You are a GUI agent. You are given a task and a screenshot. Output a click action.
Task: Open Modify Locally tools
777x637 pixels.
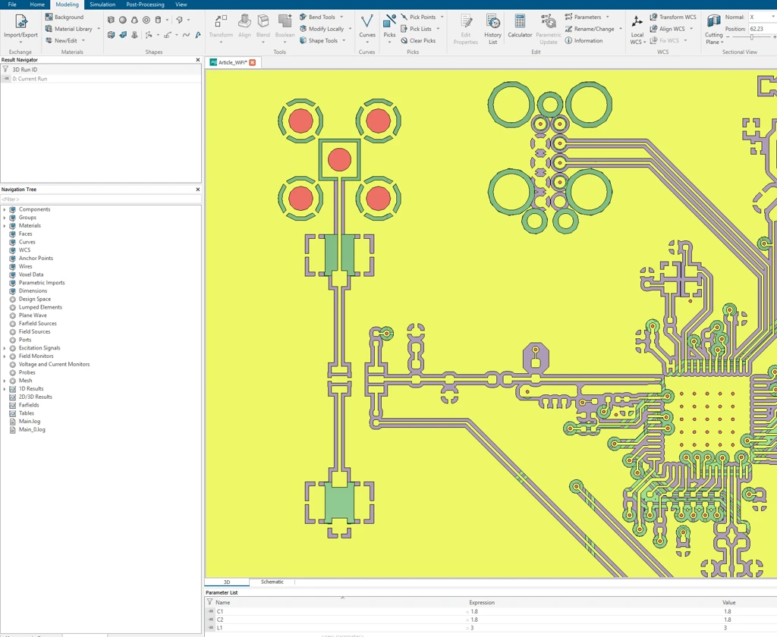point(322,29)
